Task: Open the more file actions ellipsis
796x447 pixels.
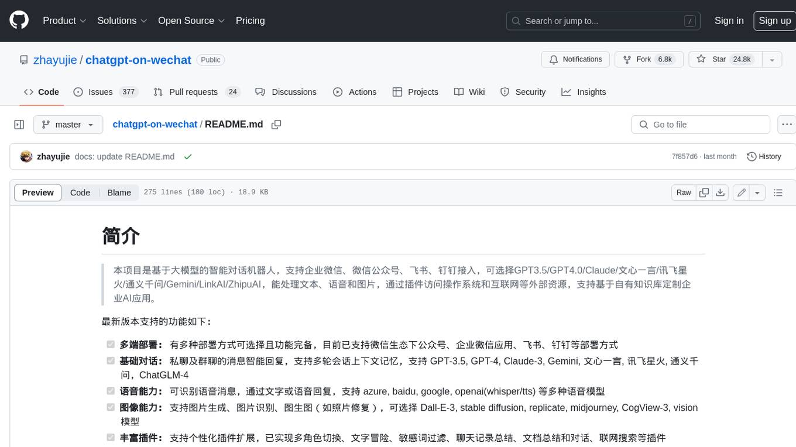Action: coord(787,125)
